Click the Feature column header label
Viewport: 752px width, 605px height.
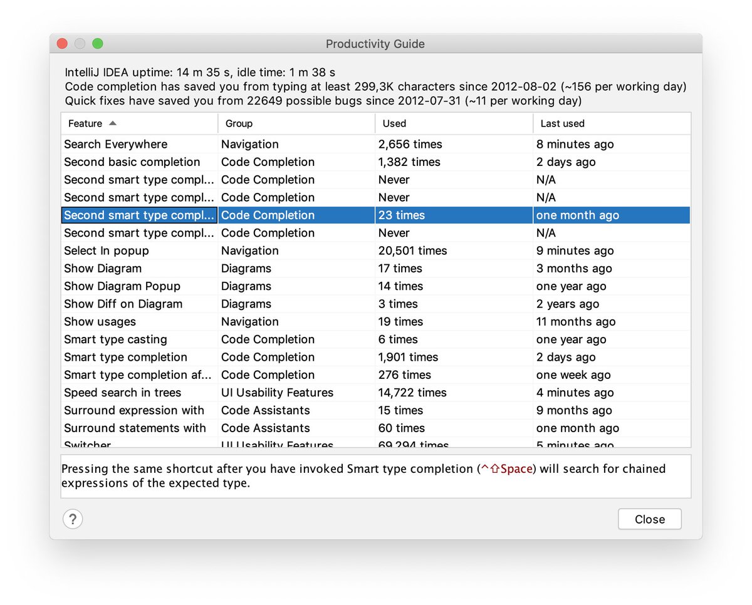85,123
